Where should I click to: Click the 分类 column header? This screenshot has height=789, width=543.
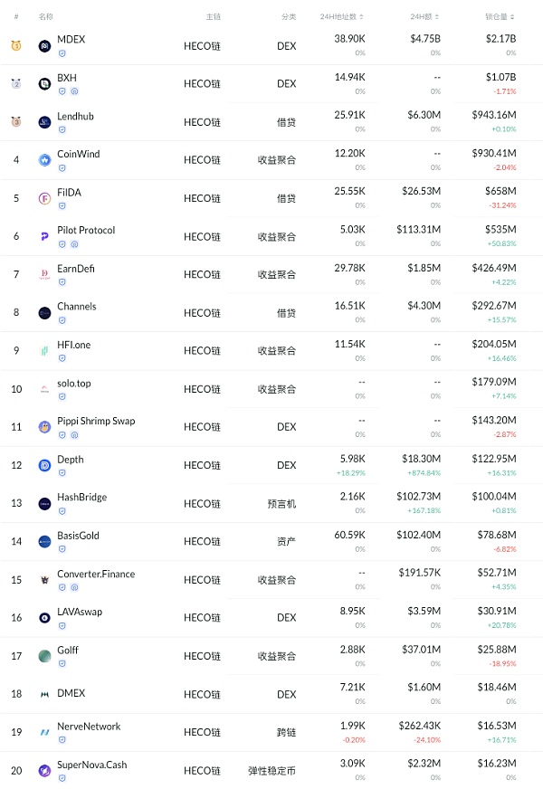(x=288, y=17)
